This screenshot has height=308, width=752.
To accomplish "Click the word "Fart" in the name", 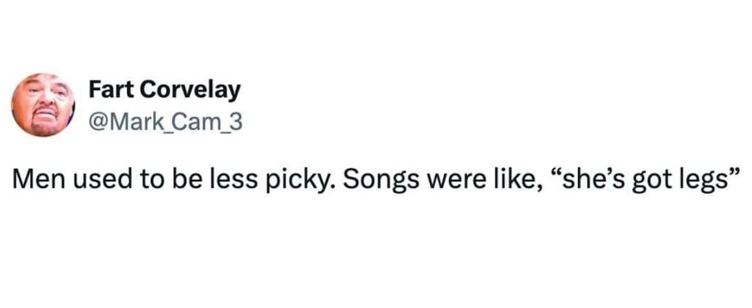I will coord(111,90).
